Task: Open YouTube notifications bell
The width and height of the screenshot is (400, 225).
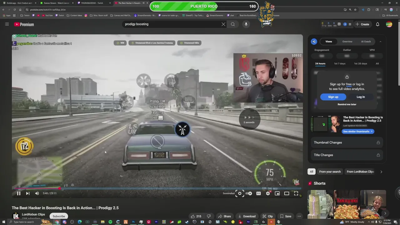Action: tap(377, 24)
